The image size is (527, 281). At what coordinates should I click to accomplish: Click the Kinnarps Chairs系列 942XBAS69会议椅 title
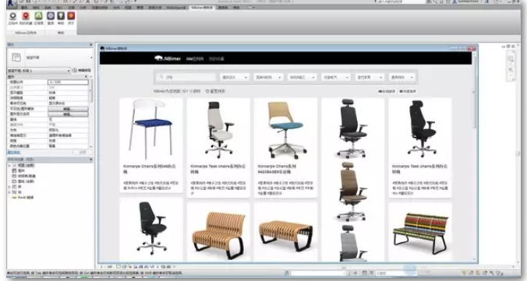point(277,169)
